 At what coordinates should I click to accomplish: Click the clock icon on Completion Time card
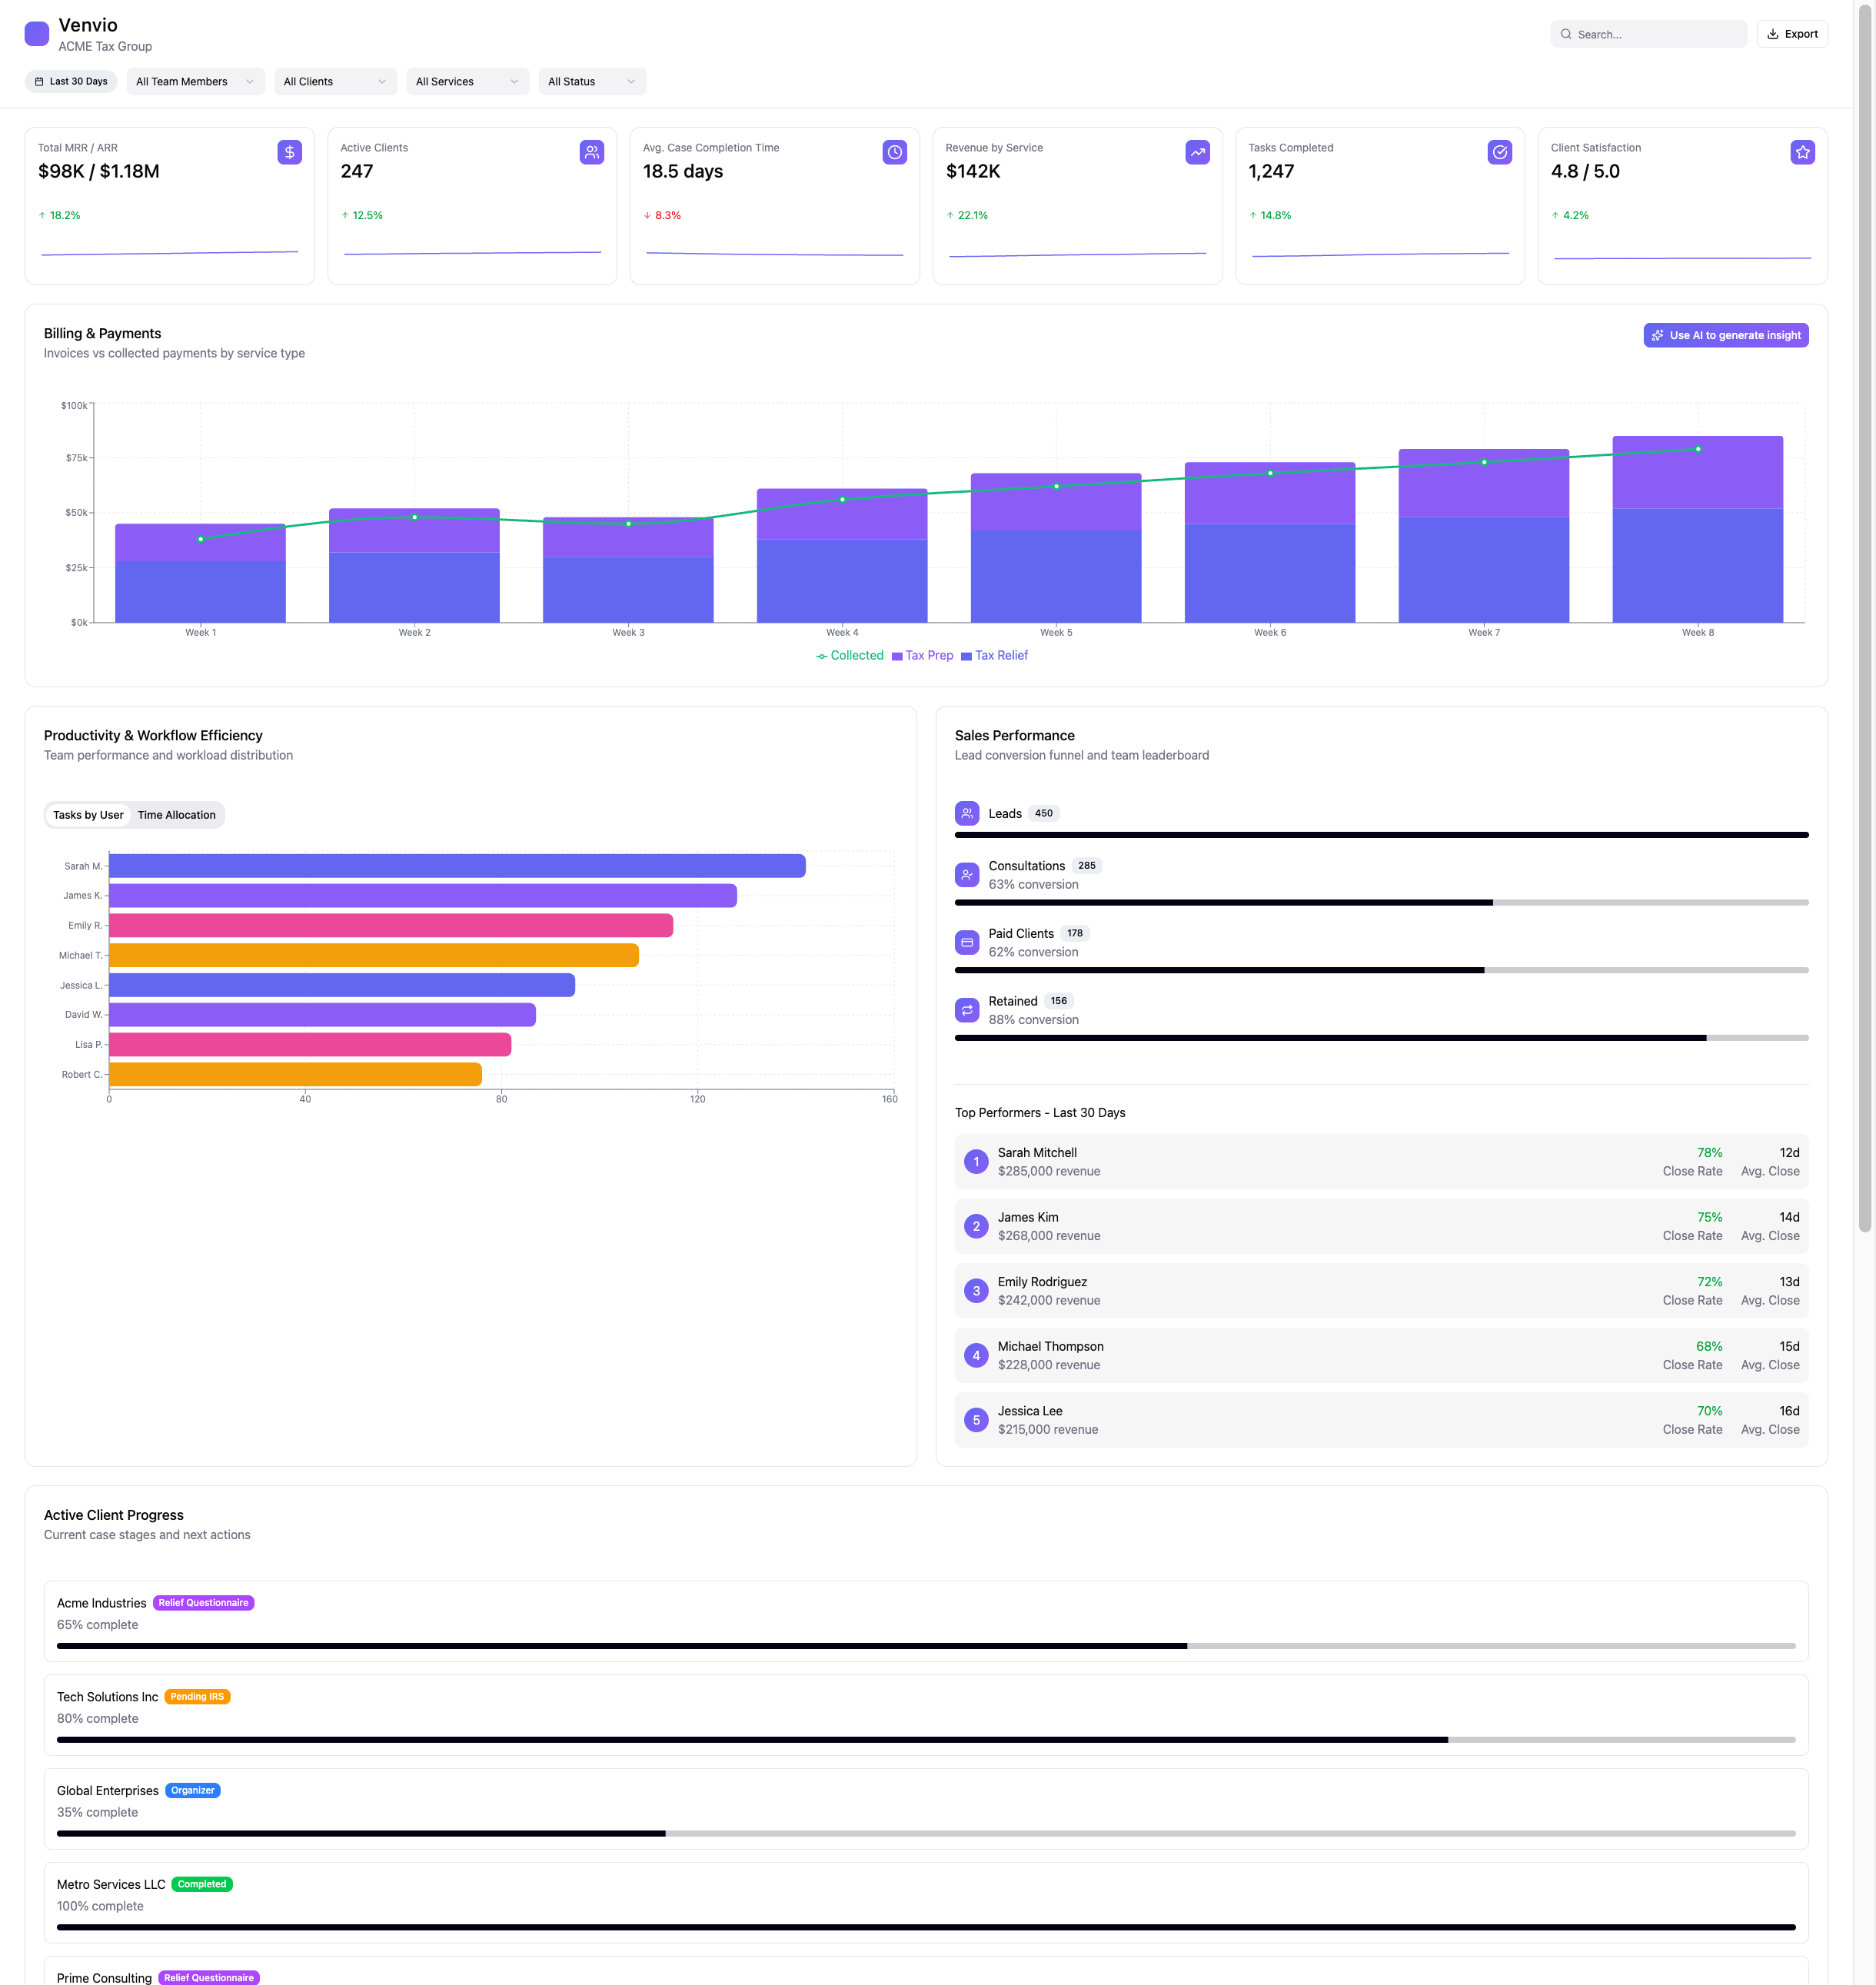[x=895, y=152]
